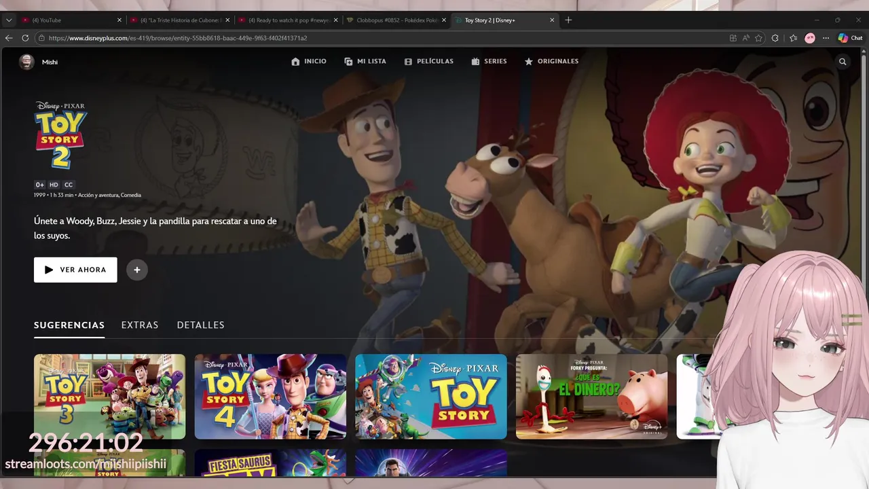Open the Series section
Image resolution: width=869 pixels, height=489 pixels.
pos(489,61)
